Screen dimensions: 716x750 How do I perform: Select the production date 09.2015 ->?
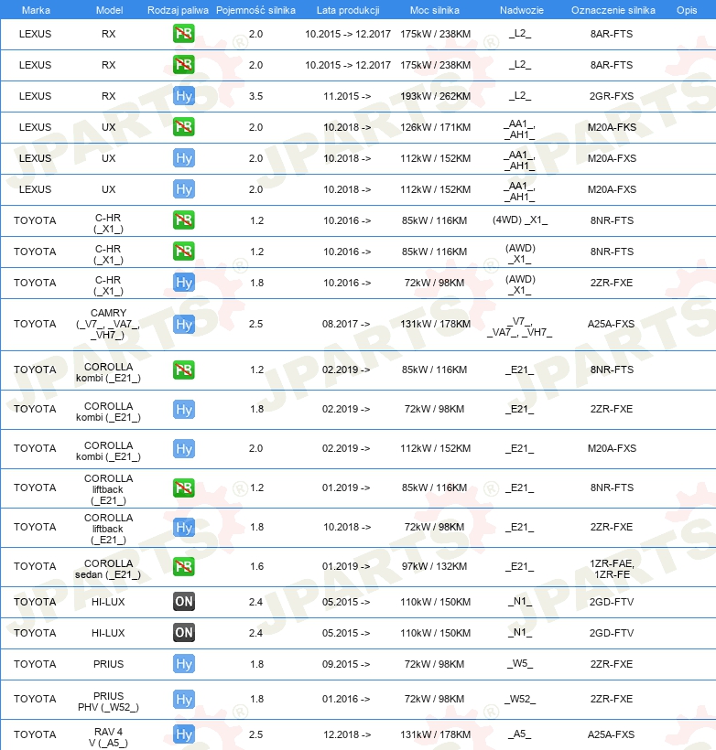346,664
